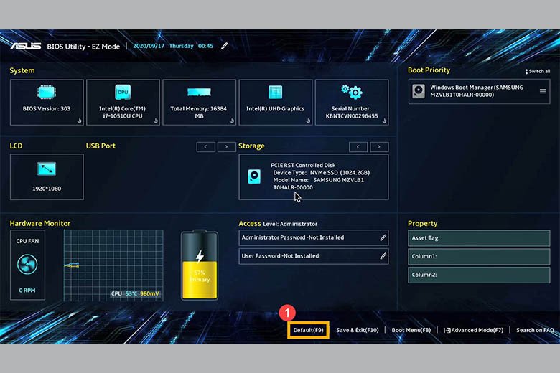Toggle Switch all in Boot Priority
The image size is (560, 373).
click(538, 71)
